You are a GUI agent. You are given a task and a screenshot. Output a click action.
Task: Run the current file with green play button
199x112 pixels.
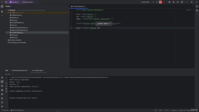[153, 2]
